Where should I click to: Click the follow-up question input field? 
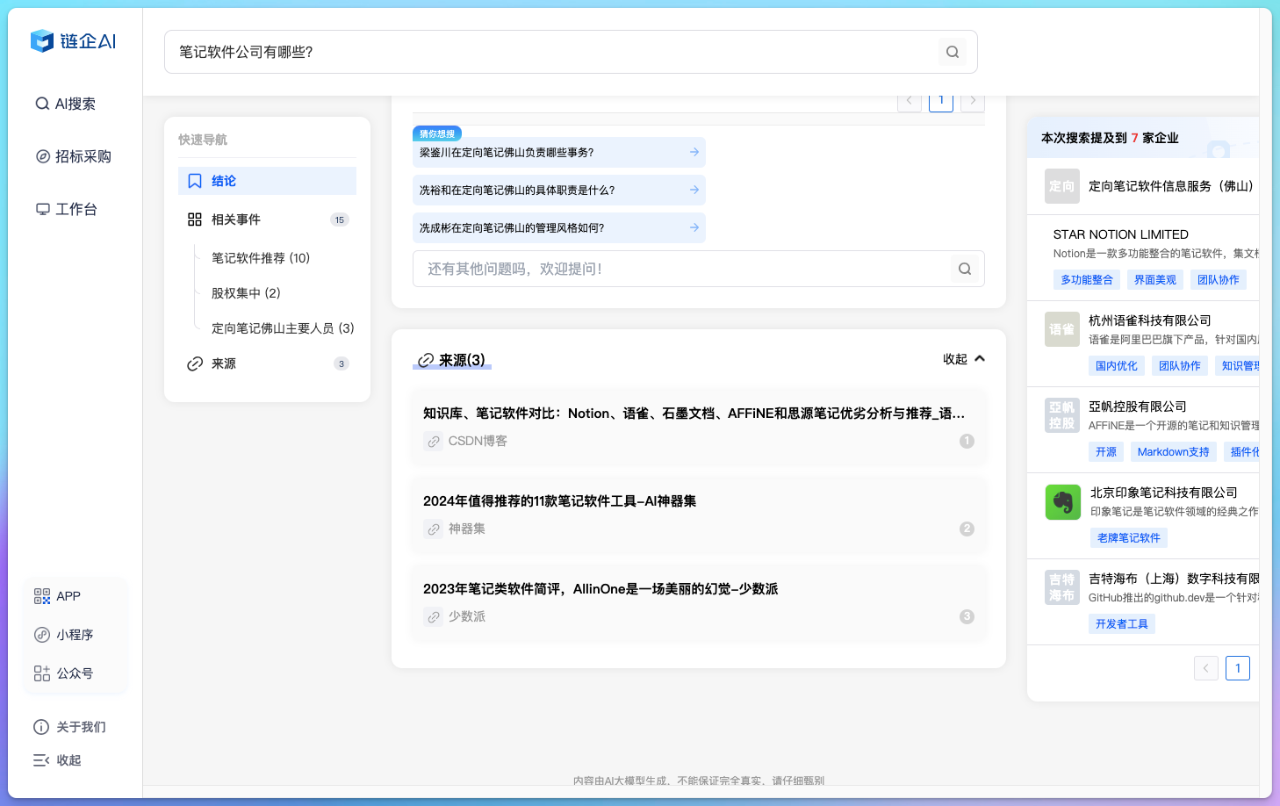(685, 269)
